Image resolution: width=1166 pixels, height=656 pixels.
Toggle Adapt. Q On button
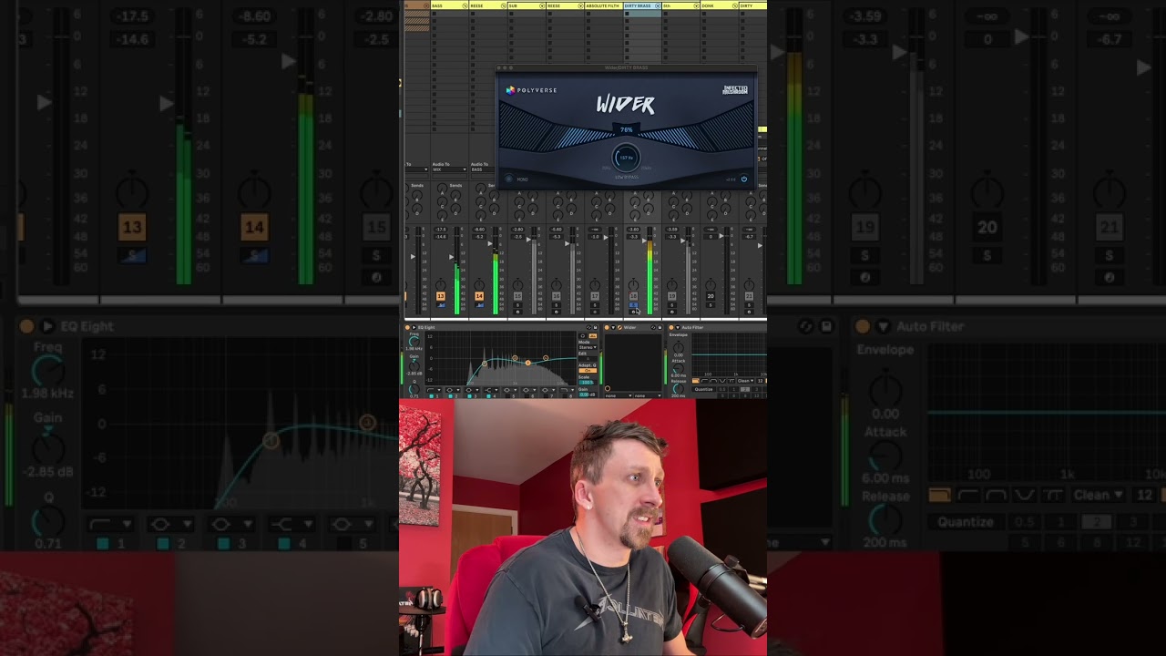click(588, 371)
